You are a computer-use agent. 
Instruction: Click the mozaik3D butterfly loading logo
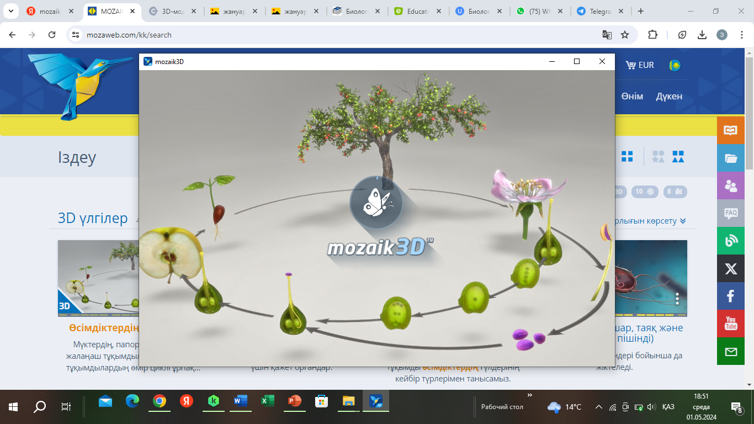click(x=376, y=203)
